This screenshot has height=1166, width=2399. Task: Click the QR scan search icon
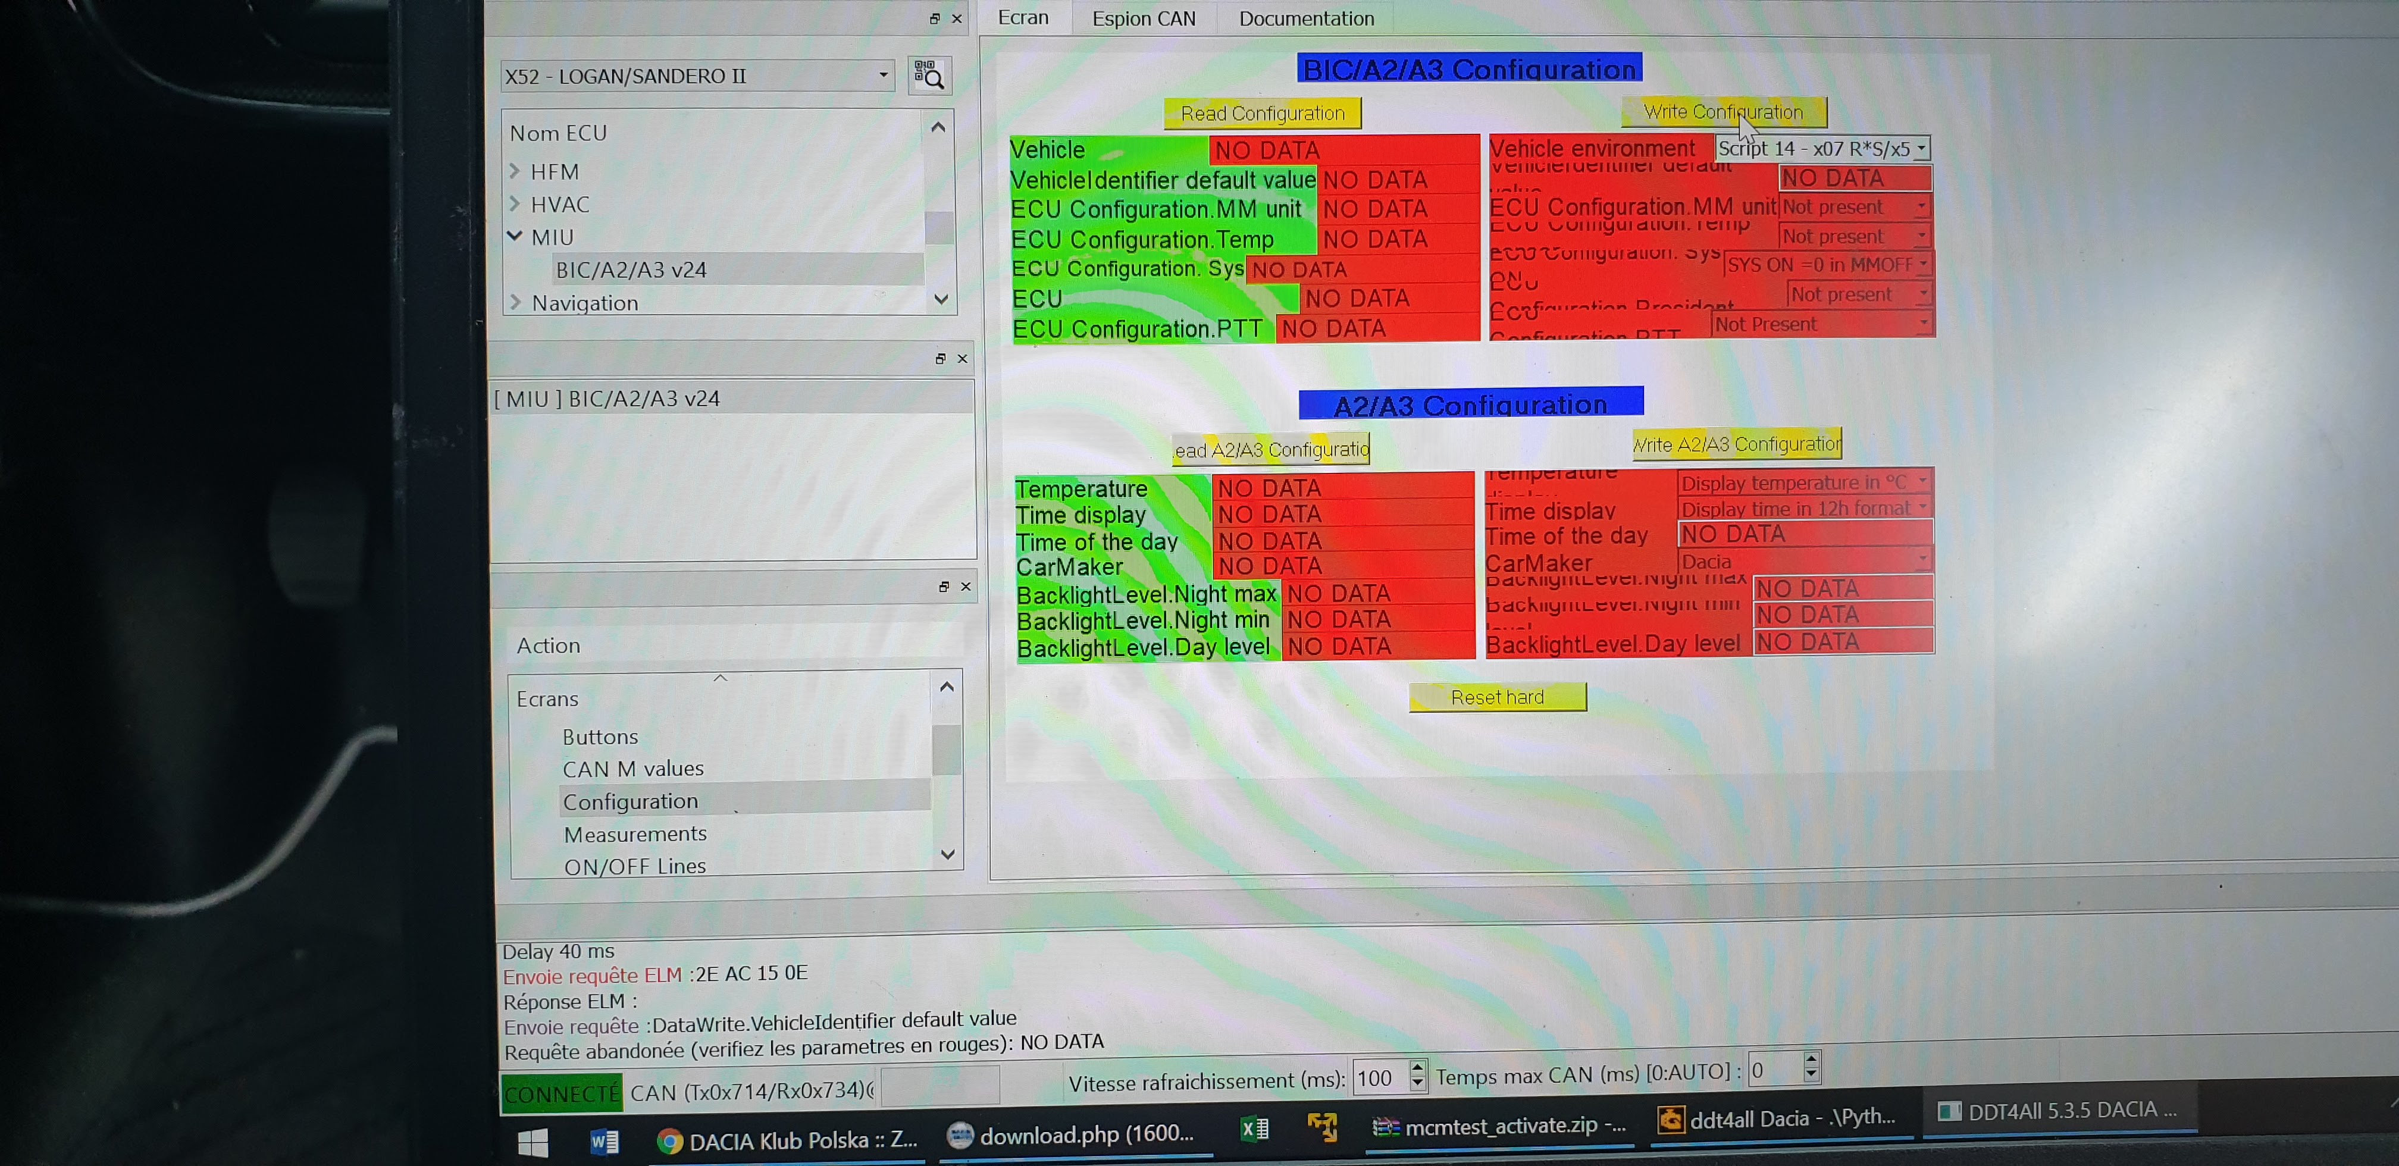click(929, 76)
